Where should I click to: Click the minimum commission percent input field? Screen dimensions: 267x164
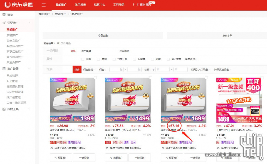pos(116,70)
